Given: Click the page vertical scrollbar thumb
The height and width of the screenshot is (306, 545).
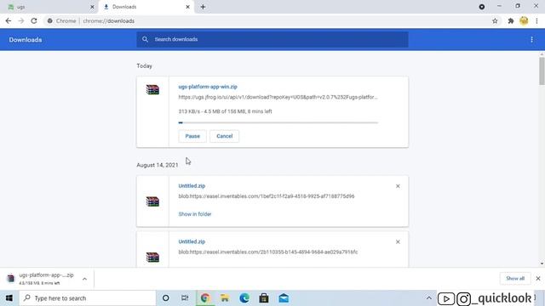Looking at the screenshot, I should (542, 71).
